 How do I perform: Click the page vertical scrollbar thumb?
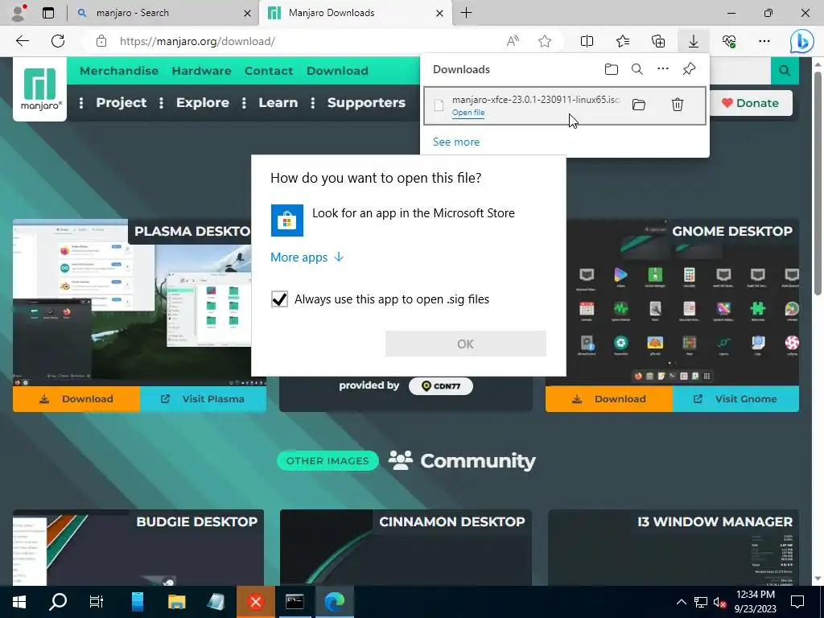click(818, 183)
